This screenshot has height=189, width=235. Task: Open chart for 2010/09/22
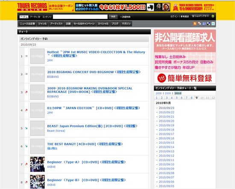click(x=167, y=112)
